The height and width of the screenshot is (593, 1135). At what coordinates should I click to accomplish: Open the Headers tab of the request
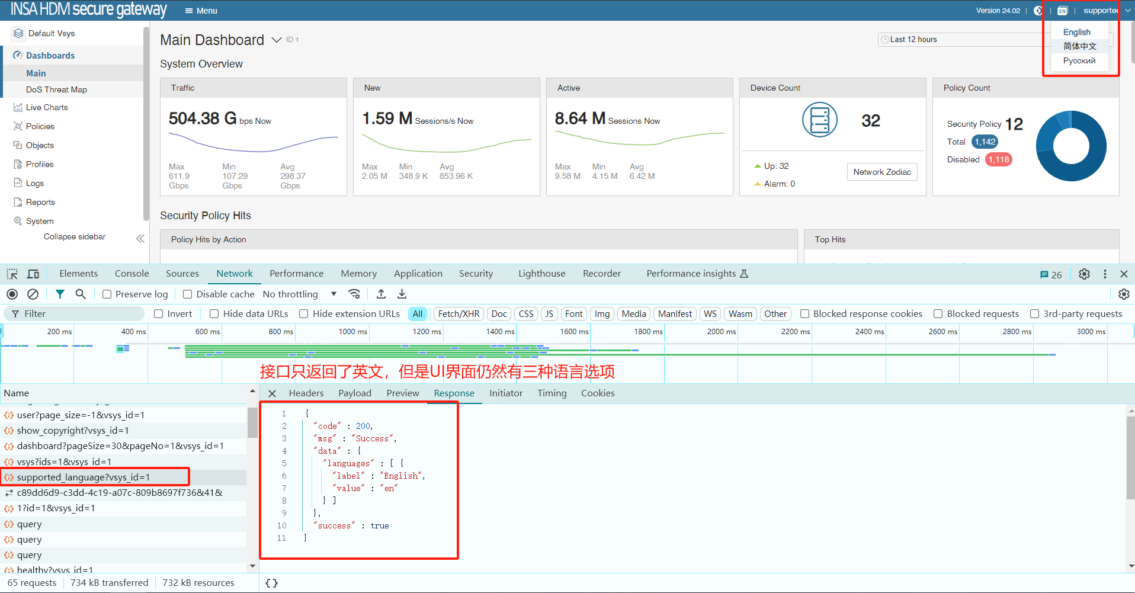pos(306,393)
